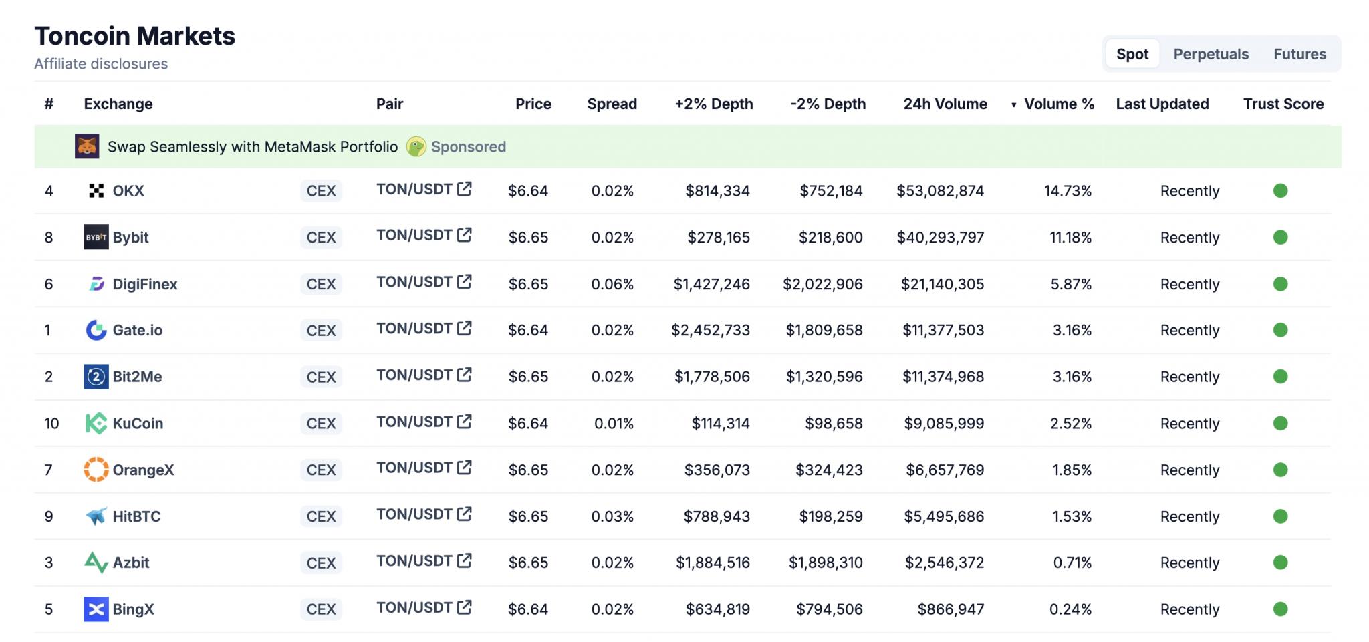1369x642 pixels.
Task: Click Swap Seamlessly with MetaMask Portfolio link
Action: [253, 146]
